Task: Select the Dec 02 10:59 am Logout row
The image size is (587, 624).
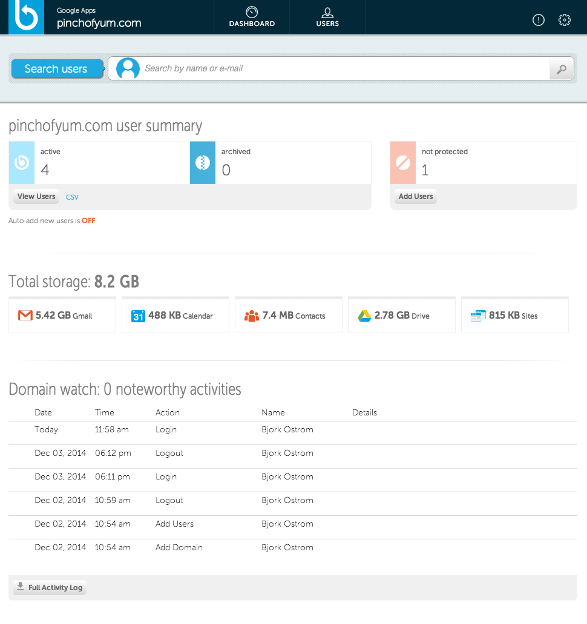Action: 293,504
